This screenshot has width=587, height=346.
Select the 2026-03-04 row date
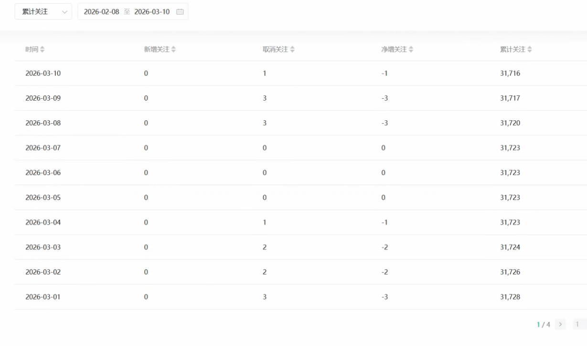click(43, 222)
